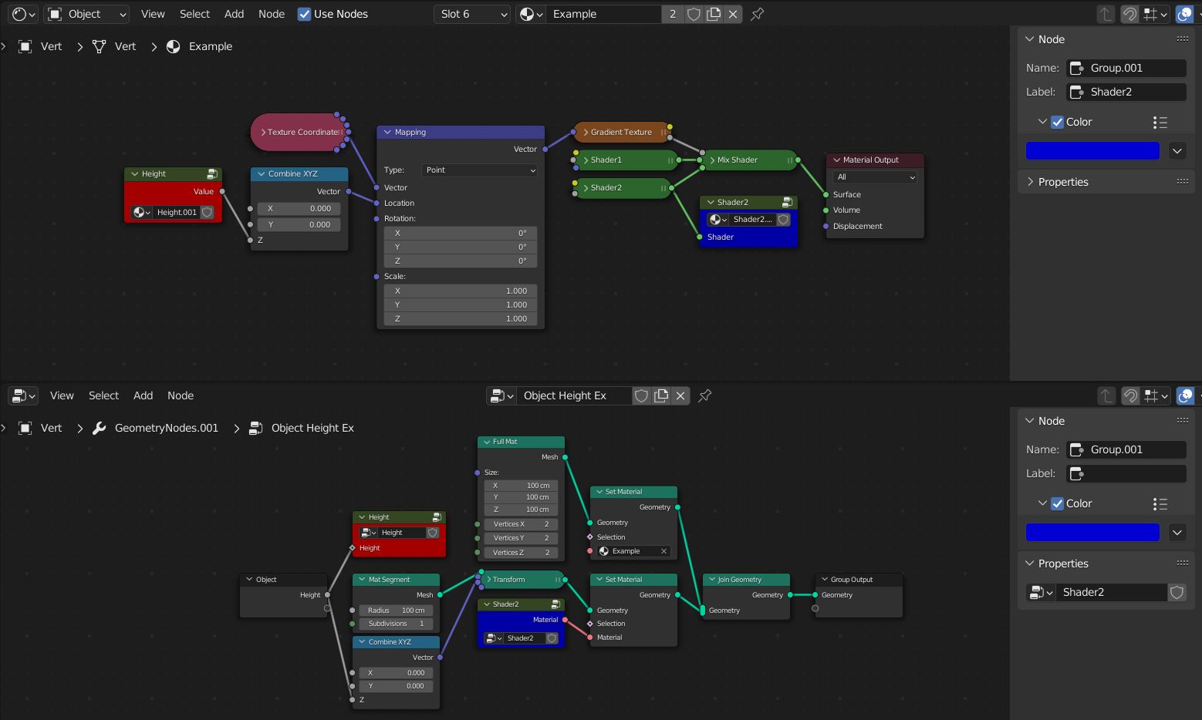This screenshot has width=1202, height=720.
Task: Click Mat Segment Radius 100 cm field
Action: point(396,611)
